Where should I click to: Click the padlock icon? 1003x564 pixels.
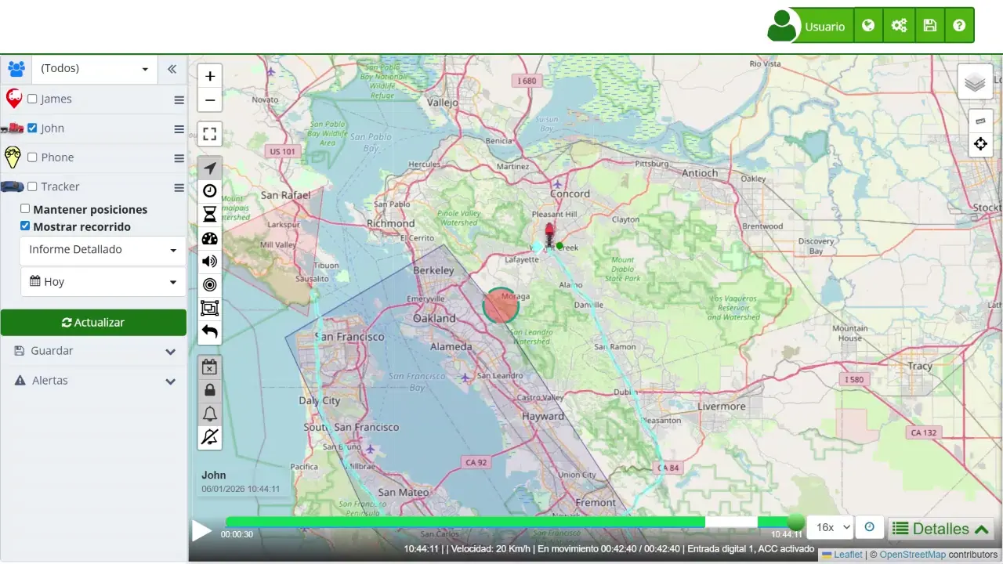click(209, 390)
